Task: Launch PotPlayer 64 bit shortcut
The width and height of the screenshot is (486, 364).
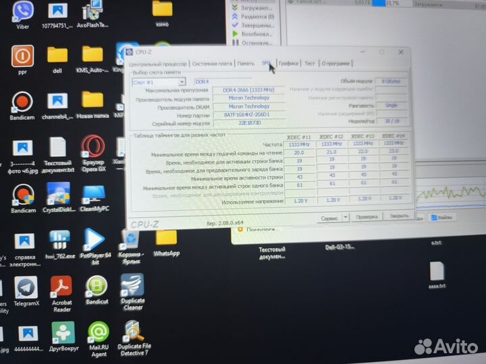Action: pyautogui.click(x=95, y=247)
